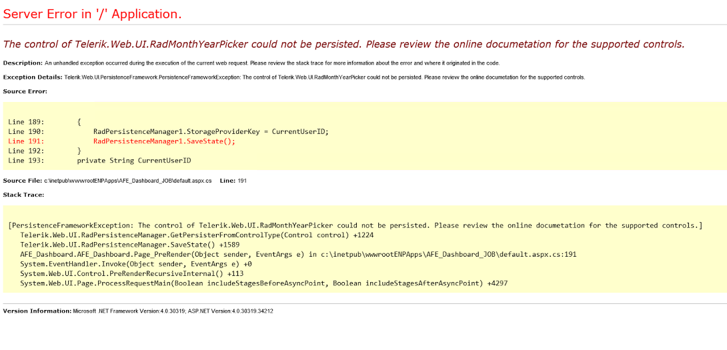Click the red highlighted SaveState() line 191
Screen dimensions: 727x350
click(x=164, y=141)
